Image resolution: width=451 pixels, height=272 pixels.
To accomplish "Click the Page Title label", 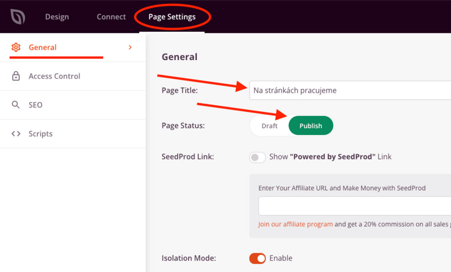I will (180, 90).
